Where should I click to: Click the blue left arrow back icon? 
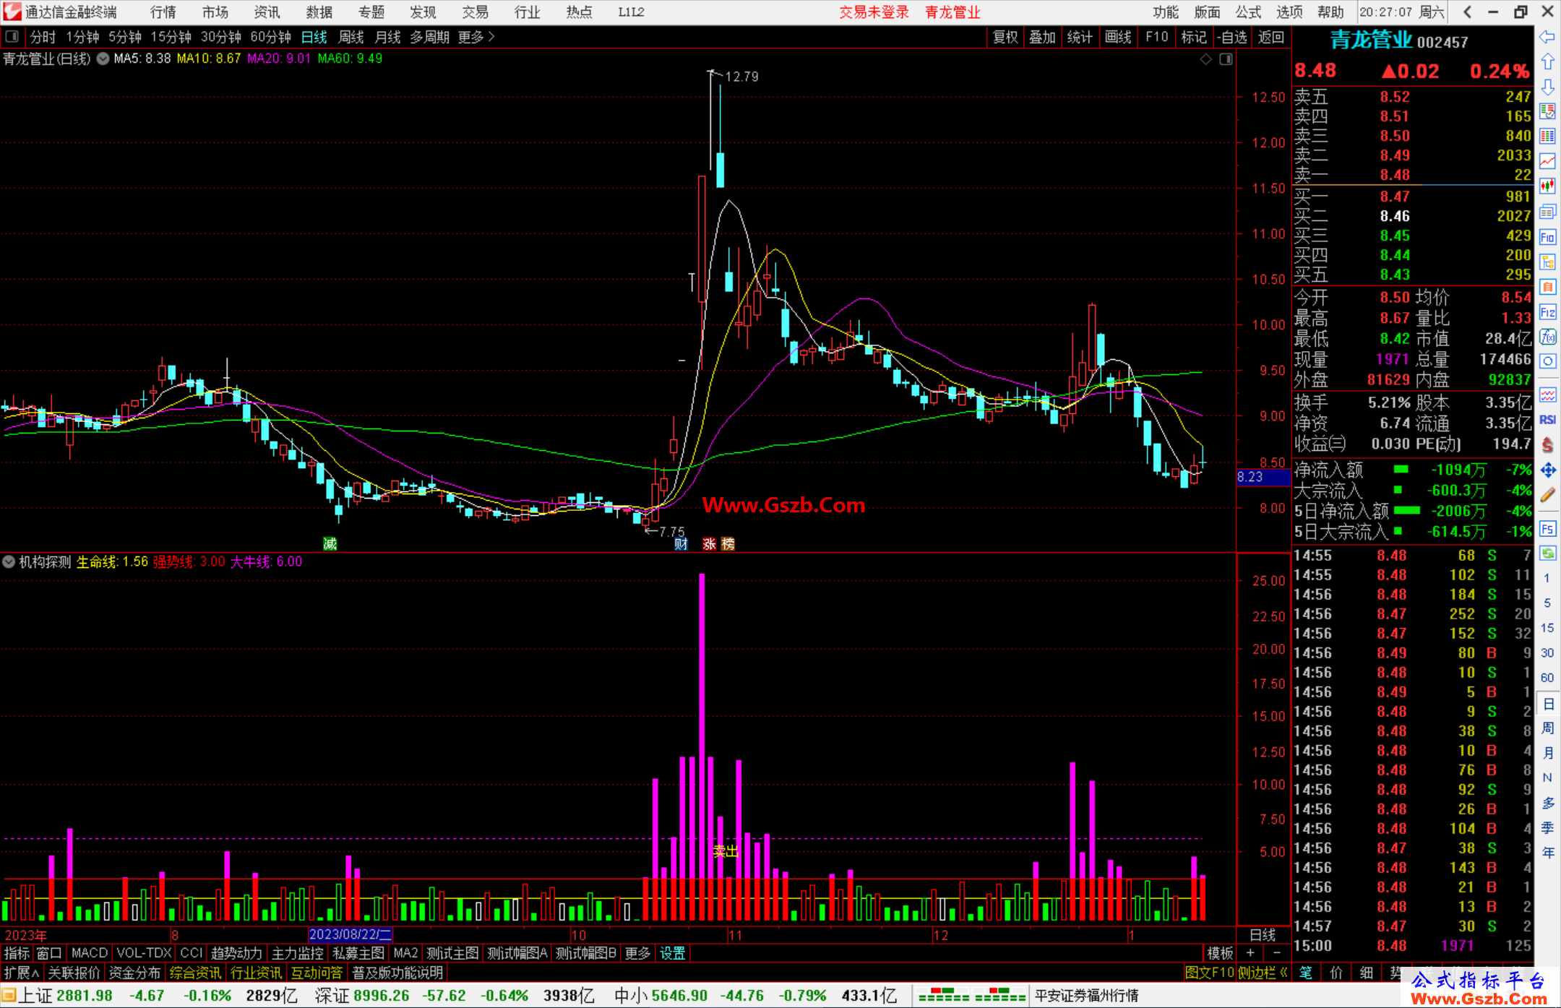point(1547,37)
